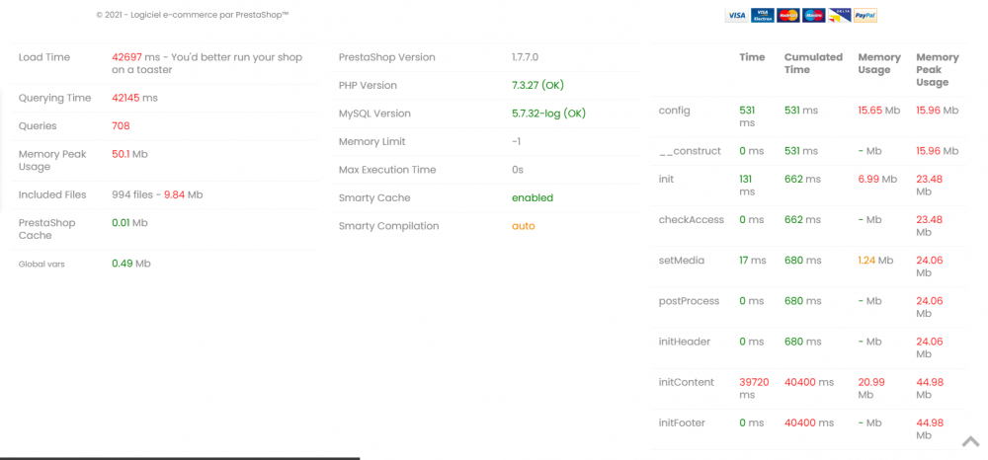The image size is (988, 460).
Task: Click the setMedia row label
Action: coord(681,261)
